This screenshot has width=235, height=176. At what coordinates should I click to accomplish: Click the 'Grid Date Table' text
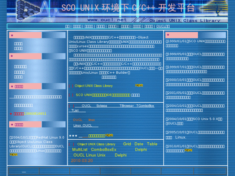(x=140, y=144)
